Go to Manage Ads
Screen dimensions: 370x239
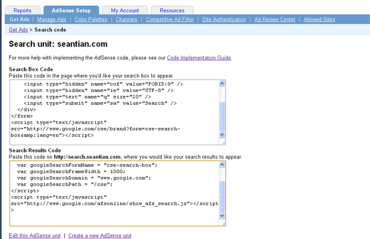tap(51, 19)
